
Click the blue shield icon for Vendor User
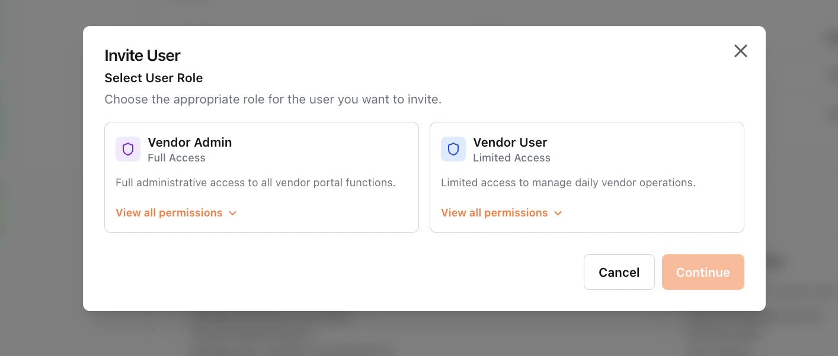[453, 149]
